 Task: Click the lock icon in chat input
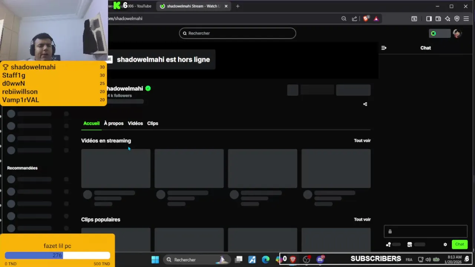[x=390, y=231]
